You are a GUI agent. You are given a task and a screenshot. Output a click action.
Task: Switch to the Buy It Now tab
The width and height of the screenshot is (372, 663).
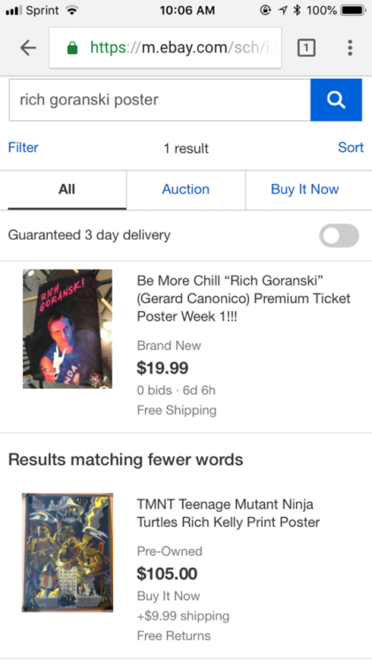pos(305,189)
